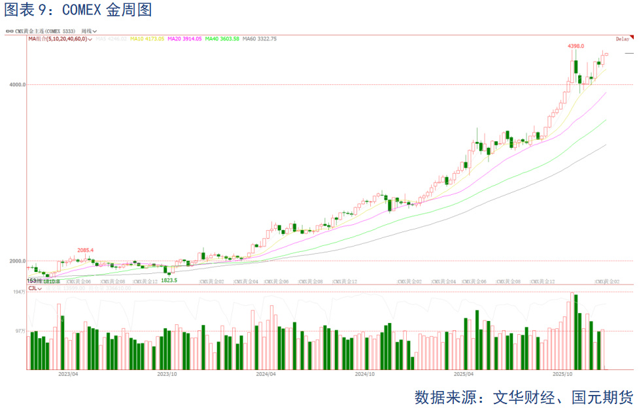The width and height of the screenshot is (639, 408).
Task: Click the faint MA5 4246.02 label
Action: (111, 39)
